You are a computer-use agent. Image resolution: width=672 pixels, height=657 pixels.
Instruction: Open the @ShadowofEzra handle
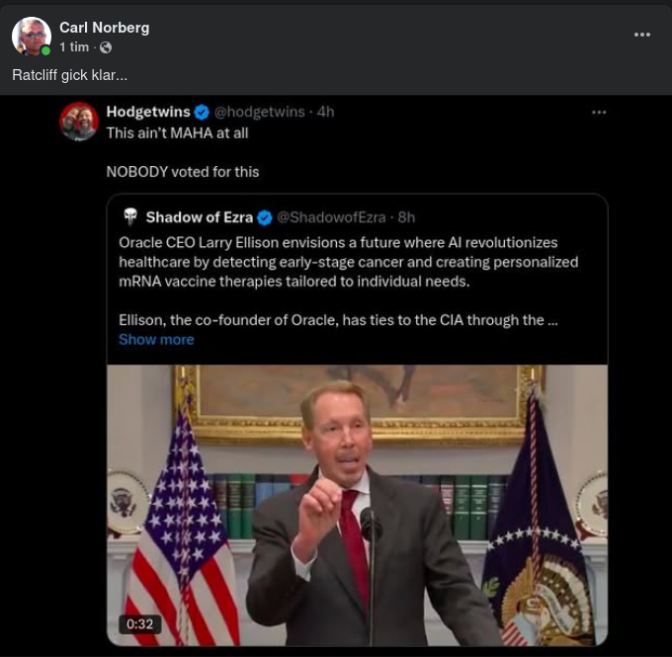331,217
